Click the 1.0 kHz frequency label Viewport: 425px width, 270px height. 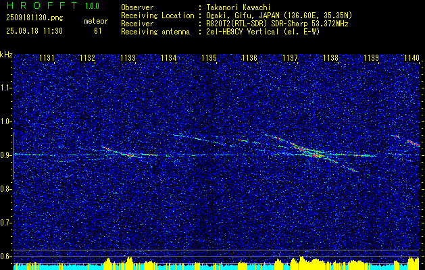tap(5, 122)
